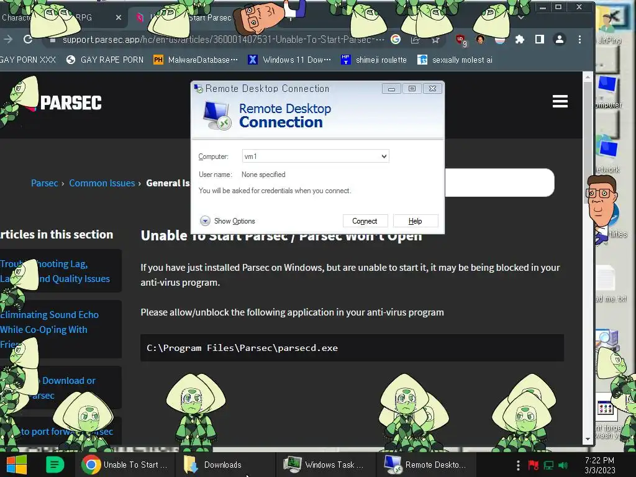636x477 pixels.
Task: Go to the Parsec breadcrumb link
Action: (44, 183)
